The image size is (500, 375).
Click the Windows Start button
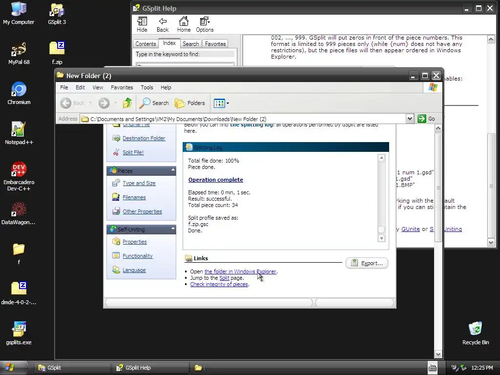coord(14,368)
